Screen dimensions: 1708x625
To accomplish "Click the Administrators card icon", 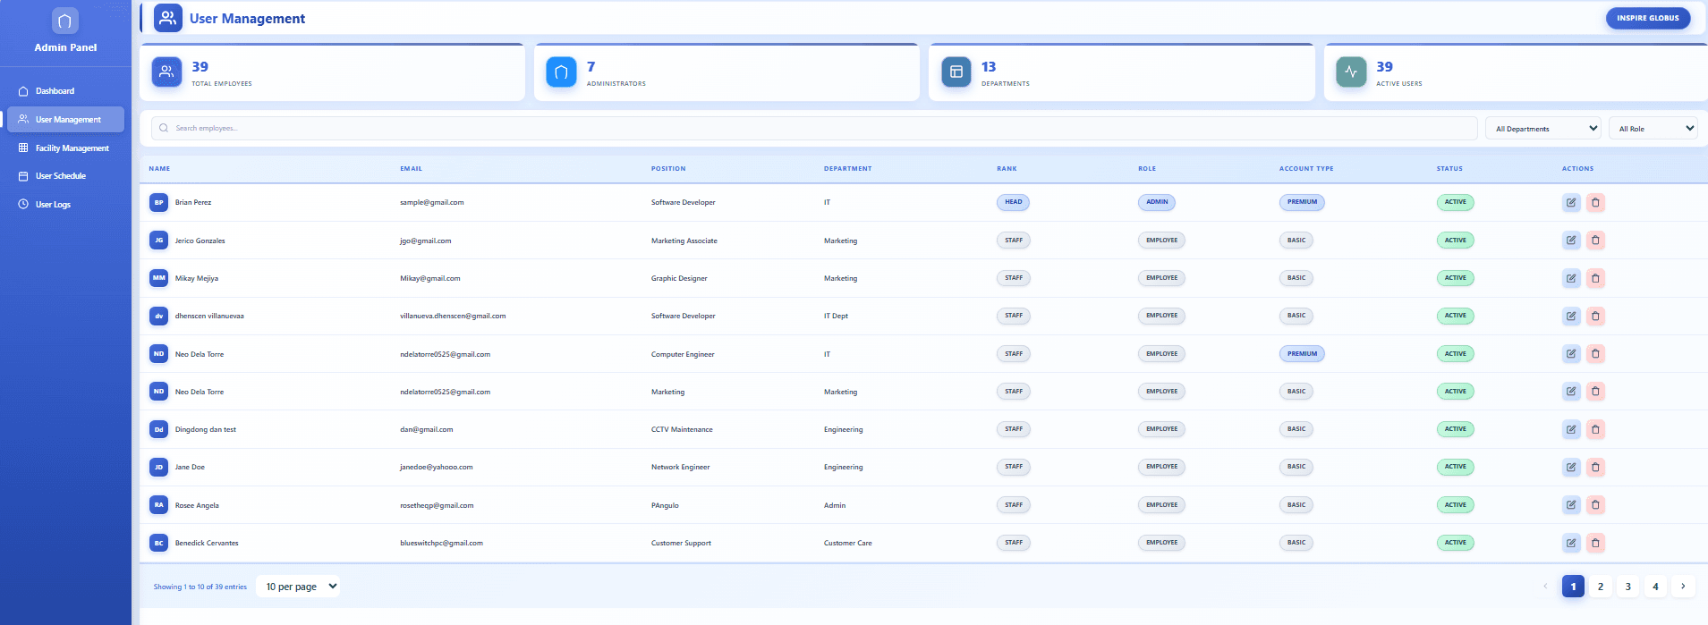I will pyautogui.click(x=561, y=72).
